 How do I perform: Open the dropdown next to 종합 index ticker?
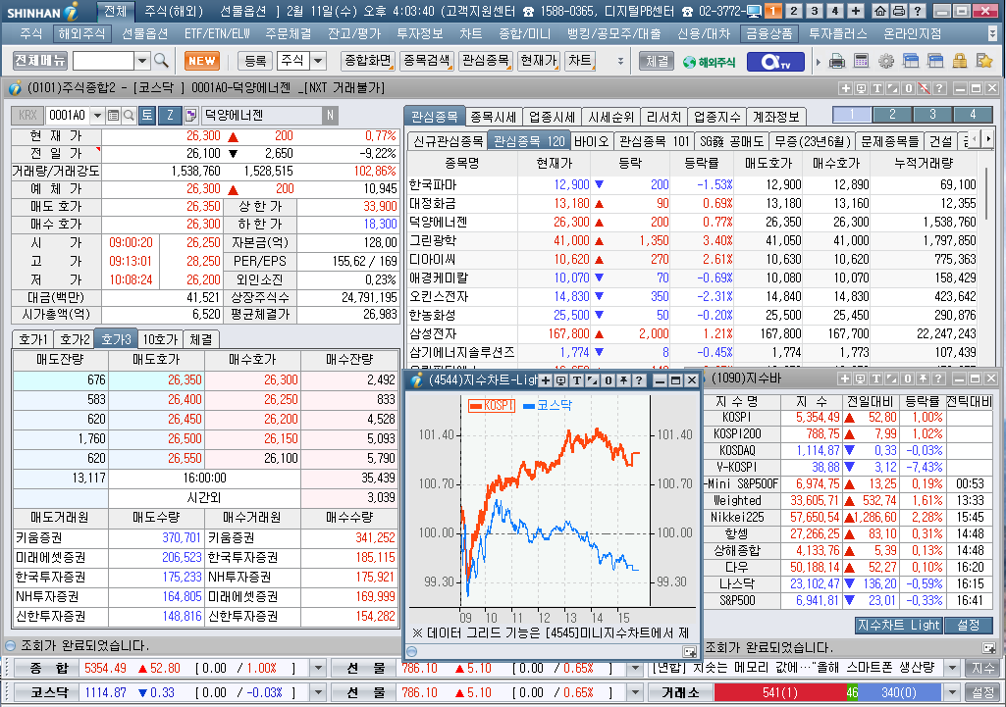tap(318, 669)
